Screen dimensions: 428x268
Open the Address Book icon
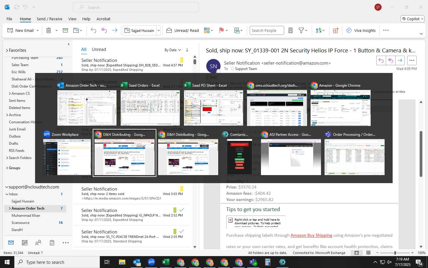coord(291,30)
